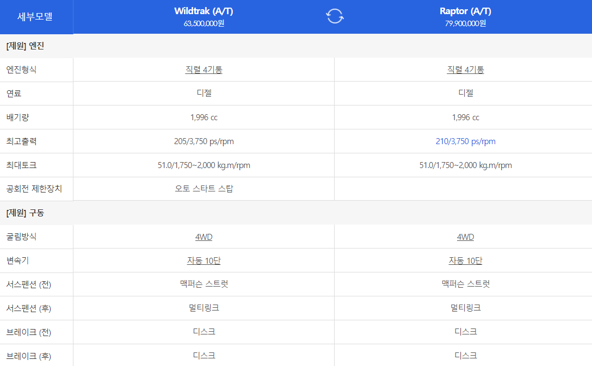Screen dimensions: 592x366
Task: Click Raptor's highlighted 210/3,750 ps/rpm value
Action: click(466, 141)
